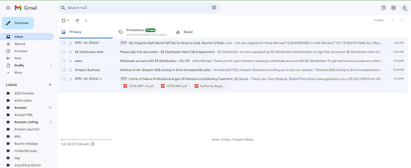Go to the newer page arrow
Screen dimensions: 411x168
[392, 20]
